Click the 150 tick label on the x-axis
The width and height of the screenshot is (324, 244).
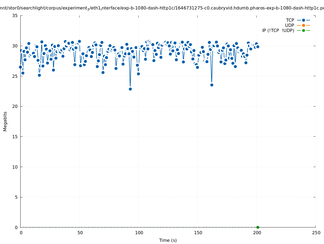198,233
